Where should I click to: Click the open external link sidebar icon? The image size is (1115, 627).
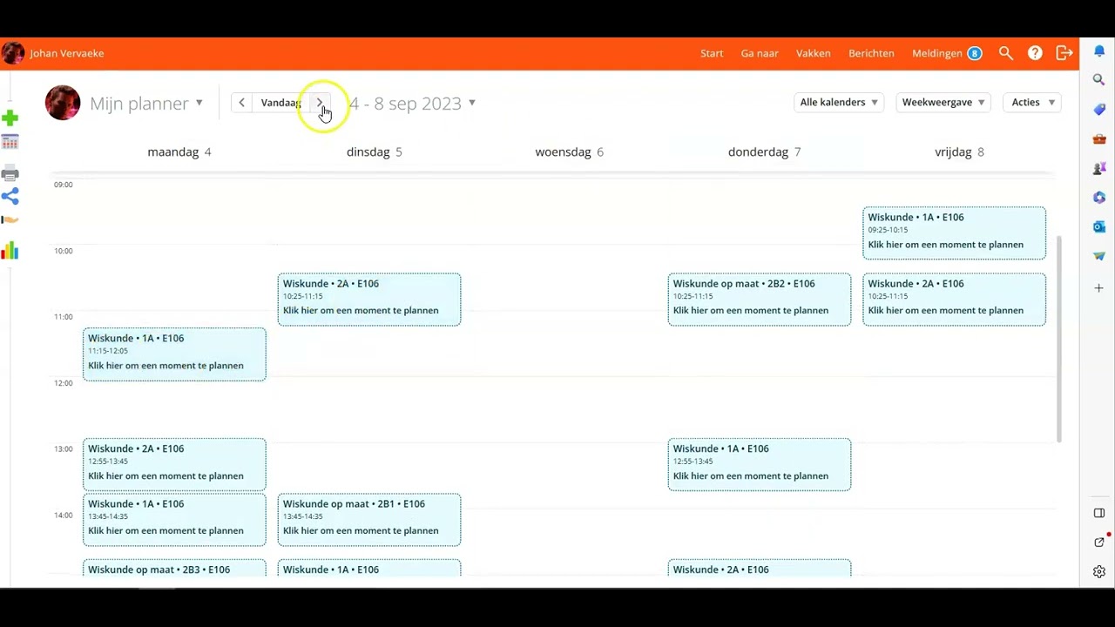1099,543
